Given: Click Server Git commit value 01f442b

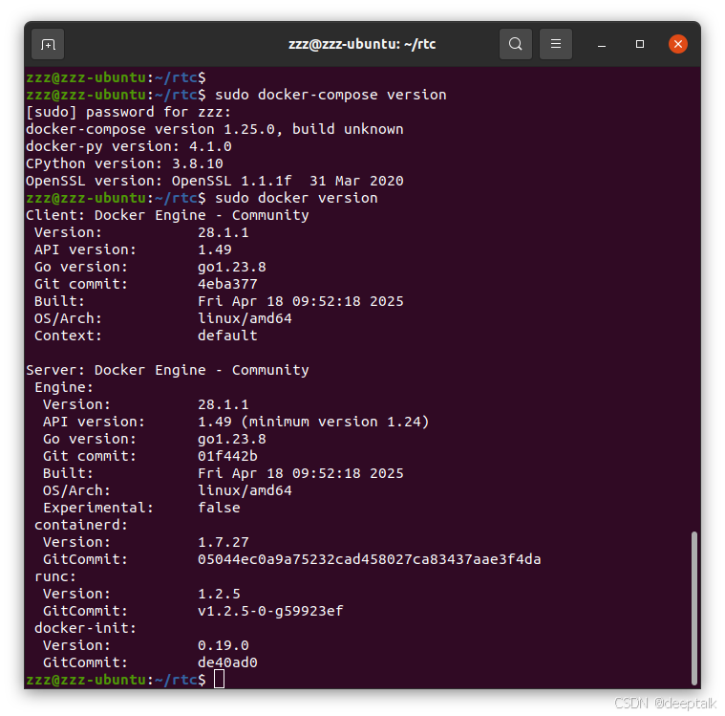Looking at the screenshot, I should point(227,456).
